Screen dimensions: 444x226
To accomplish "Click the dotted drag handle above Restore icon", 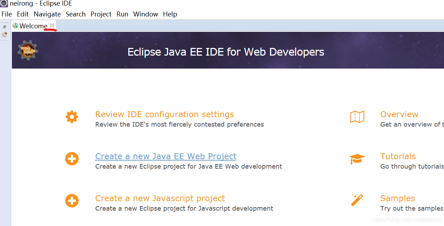I will (x=5, y=23).
